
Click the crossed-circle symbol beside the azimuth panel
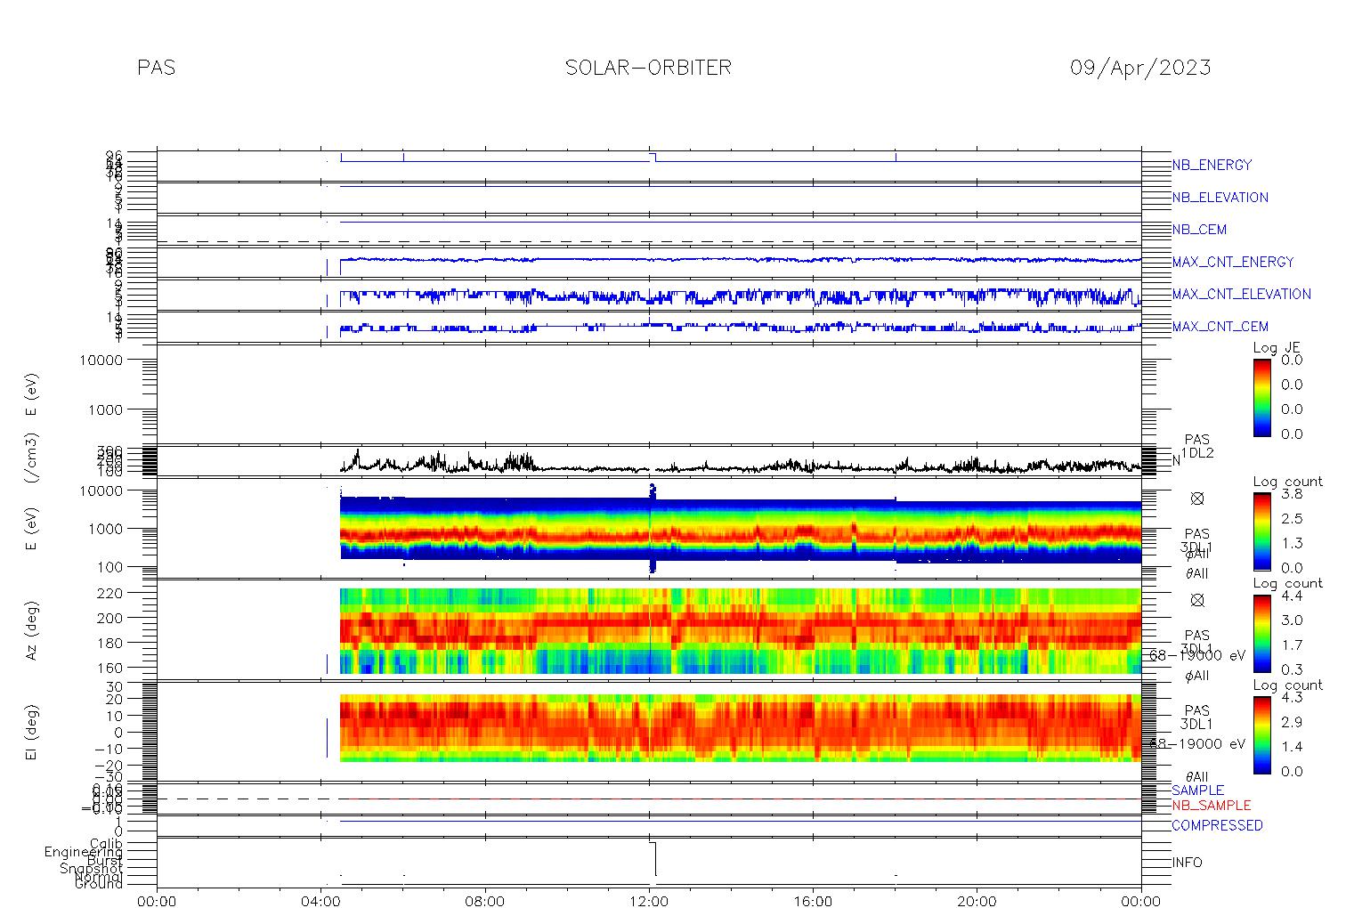(x=1197, y=600)
